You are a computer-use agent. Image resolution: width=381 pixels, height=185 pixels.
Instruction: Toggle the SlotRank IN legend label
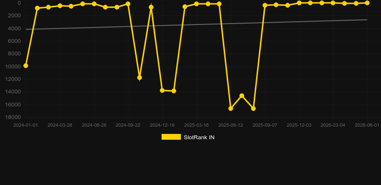click(199, 137)
